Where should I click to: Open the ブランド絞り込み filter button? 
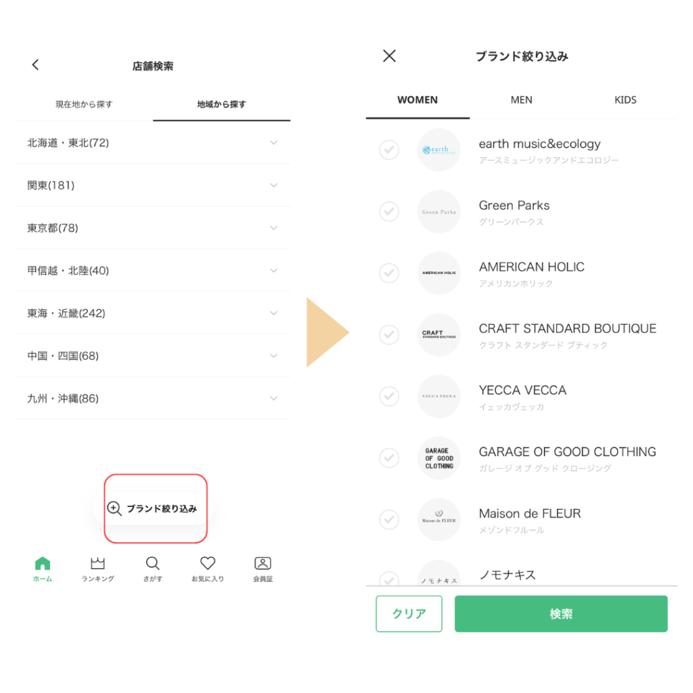[153, 509]
